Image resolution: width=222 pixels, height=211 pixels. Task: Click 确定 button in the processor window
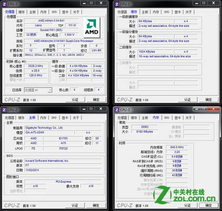coord(96,100)
